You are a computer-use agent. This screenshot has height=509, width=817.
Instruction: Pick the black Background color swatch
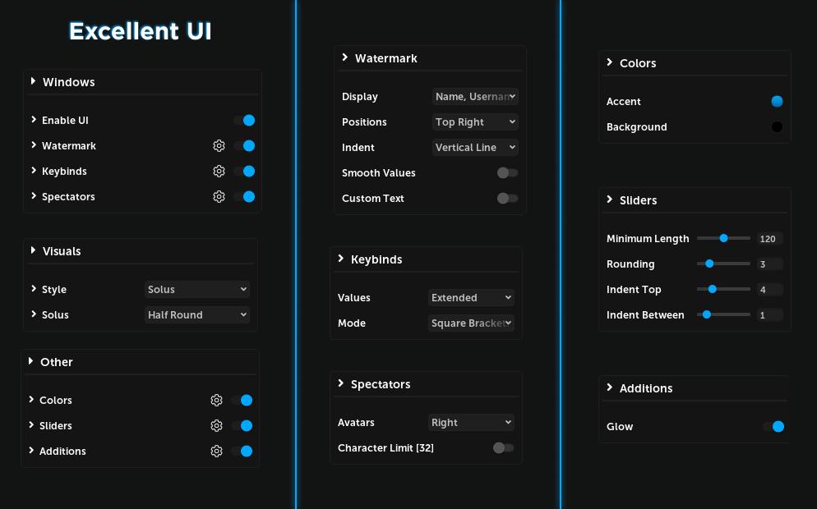[x=777, y=127]
